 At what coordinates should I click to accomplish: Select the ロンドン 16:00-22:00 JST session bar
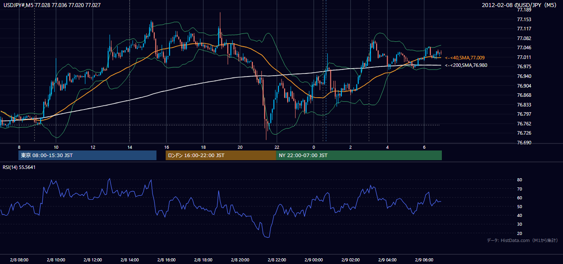[221, 155]
